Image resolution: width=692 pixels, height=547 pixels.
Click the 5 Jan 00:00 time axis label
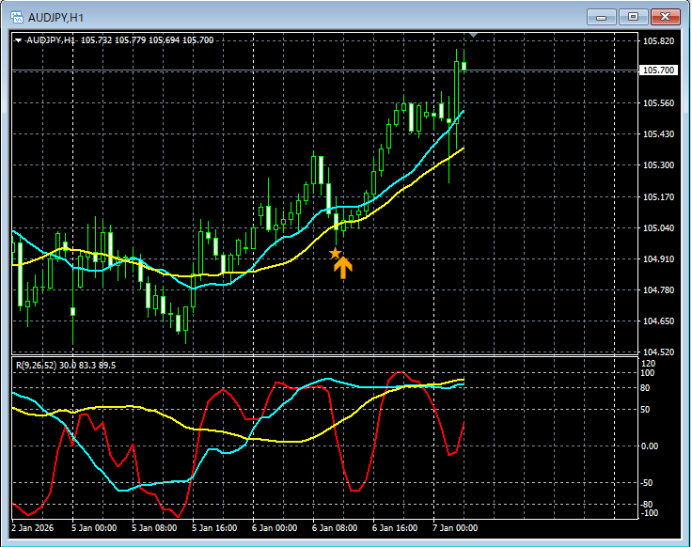[94, 527]
